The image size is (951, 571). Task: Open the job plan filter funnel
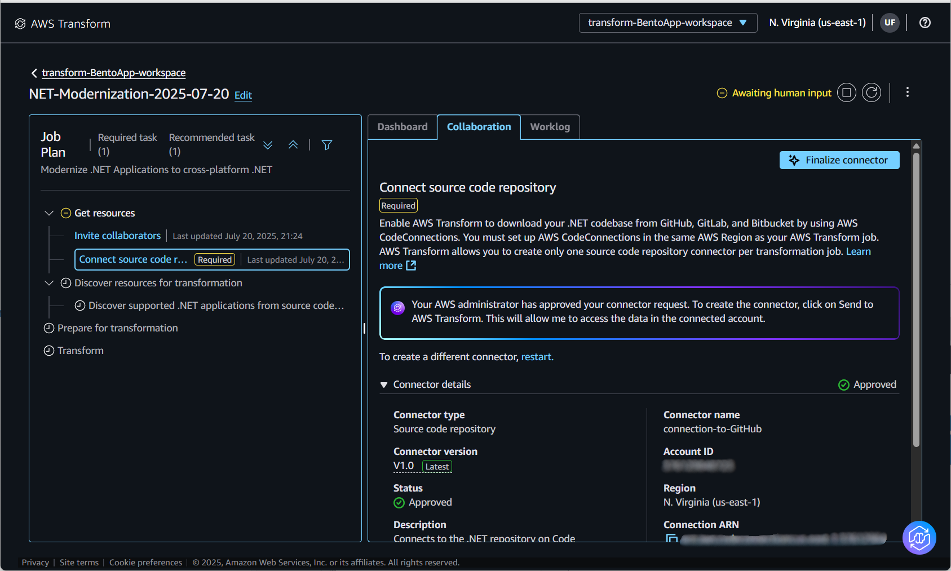327,145
